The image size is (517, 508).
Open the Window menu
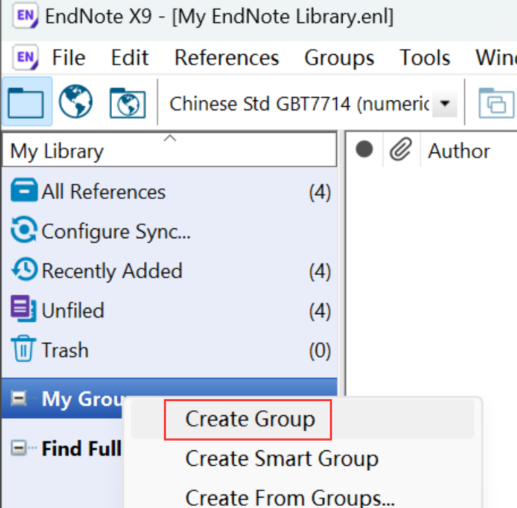(496, 58)
